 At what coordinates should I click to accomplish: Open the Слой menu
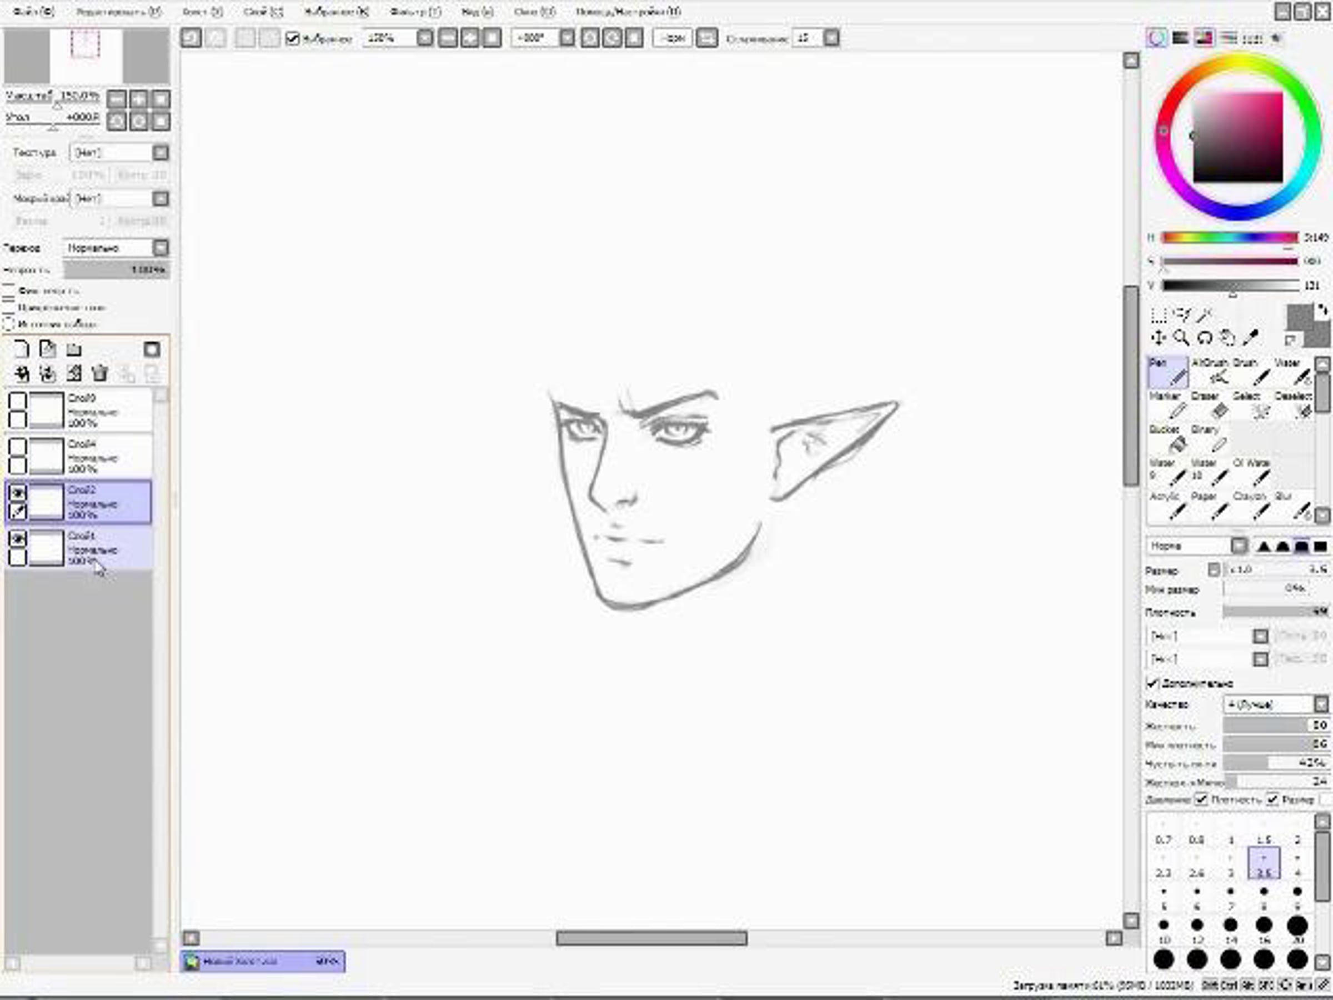263,12
